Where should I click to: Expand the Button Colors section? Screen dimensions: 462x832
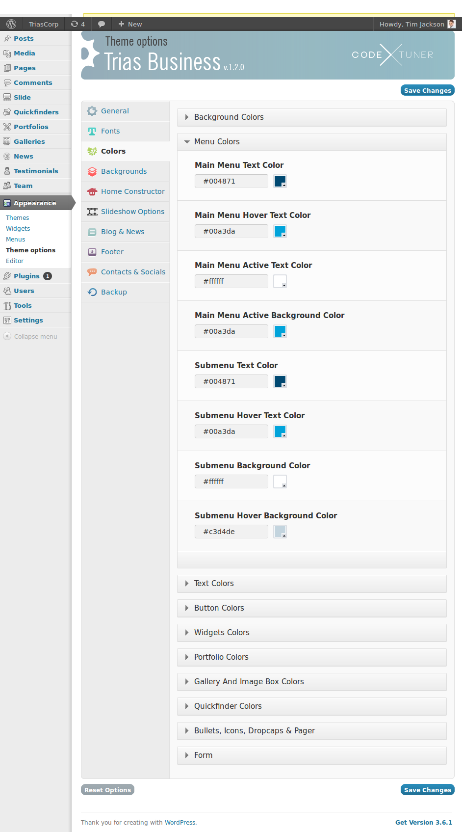[x=311, y=608]
